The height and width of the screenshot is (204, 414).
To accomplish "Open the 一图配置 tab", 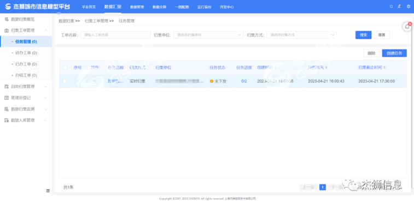I will [x=182, y=7].
